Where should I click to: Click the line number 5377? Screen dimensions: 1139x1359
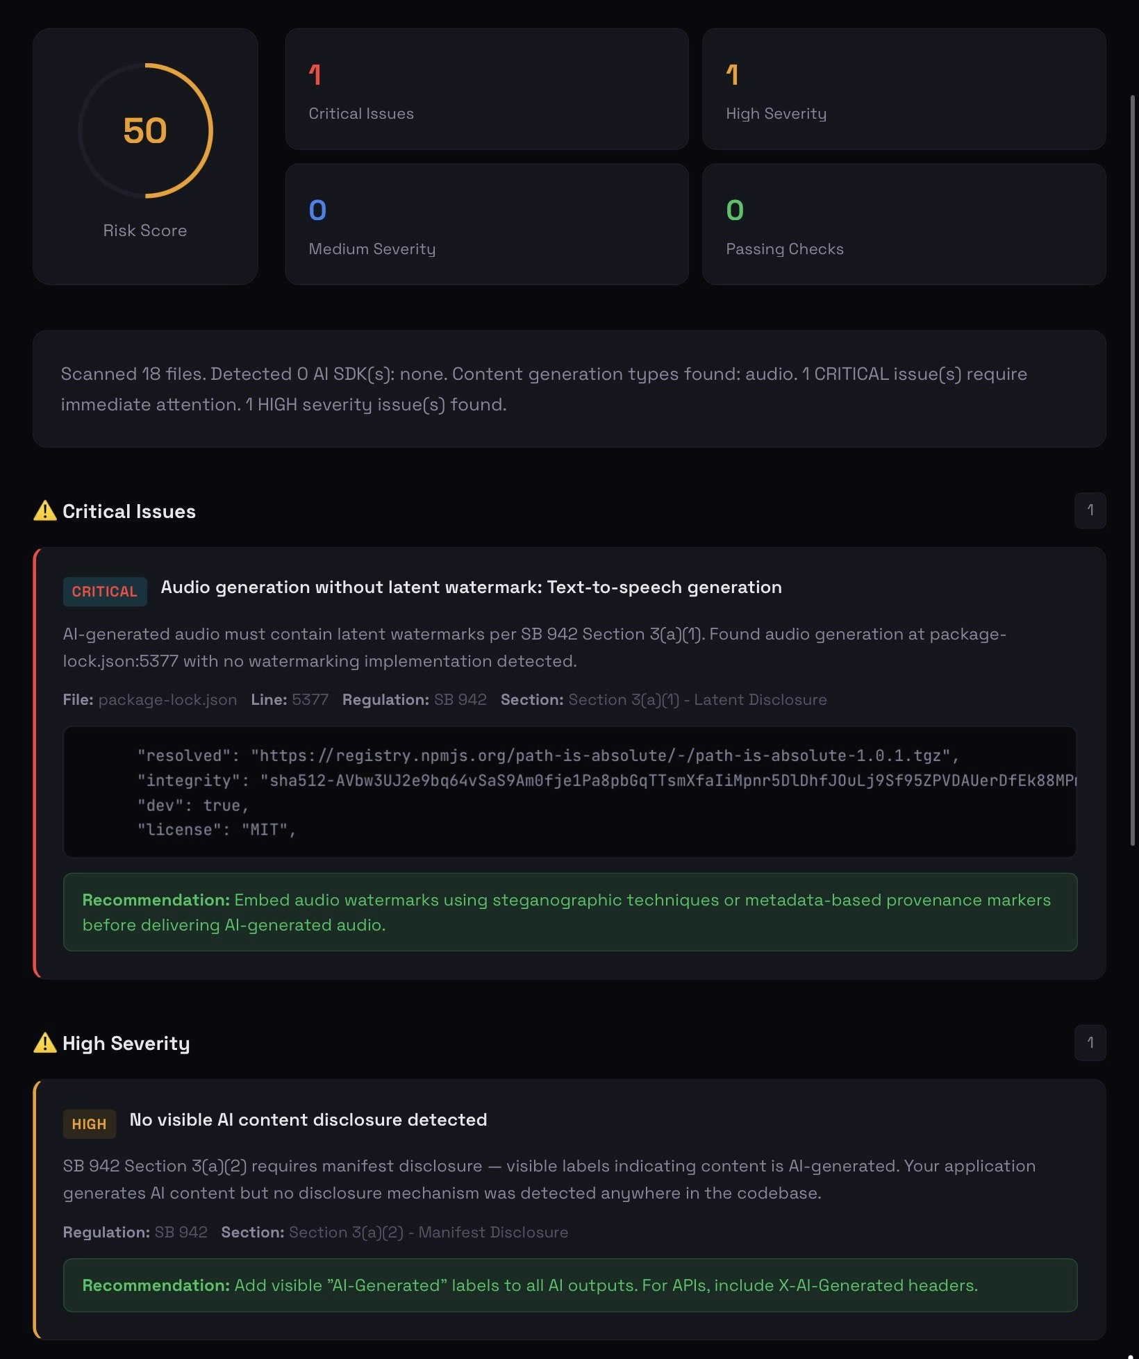(x=310, y=700)
